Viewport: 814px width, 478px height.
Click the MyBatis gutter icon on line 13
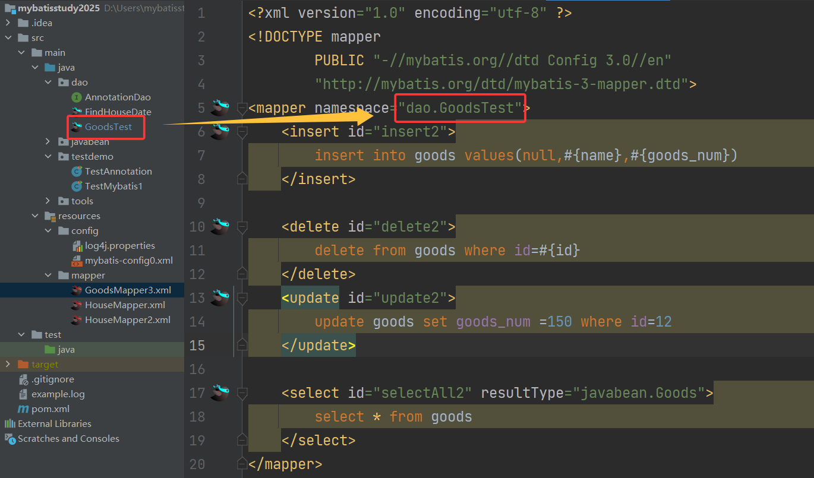tap(219, 297)
